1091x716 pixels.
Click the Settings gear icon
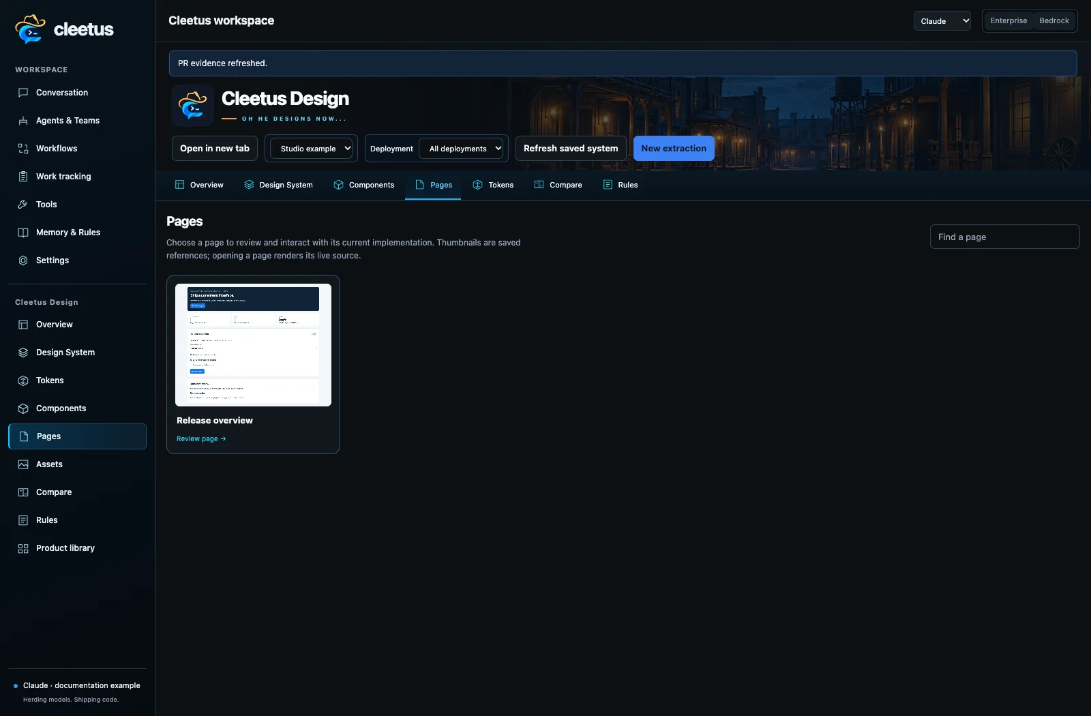point(23,260)
